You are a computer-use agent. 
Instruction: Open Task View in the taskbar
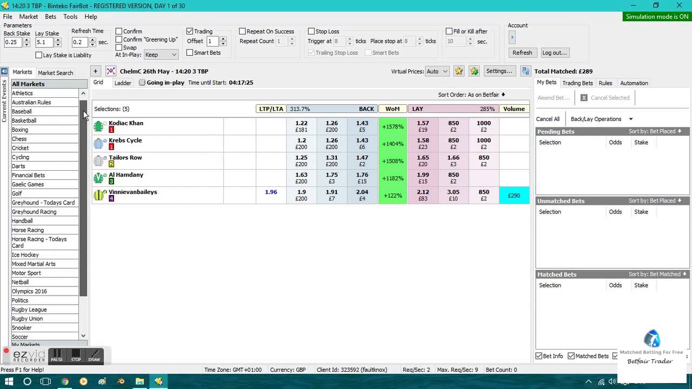click(x=46, y=381)
